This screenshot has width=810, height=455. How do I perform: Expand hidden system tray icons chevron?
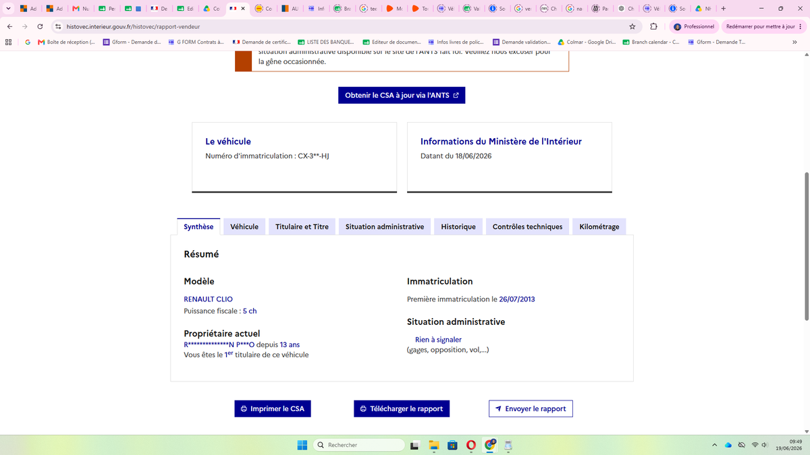pyautogui.click(x=714, y=445)
